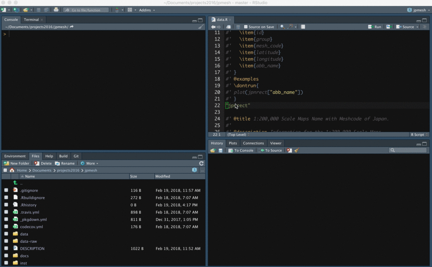Switch to the Plots tab
432x267 pixels.
(x=233, y=143)
